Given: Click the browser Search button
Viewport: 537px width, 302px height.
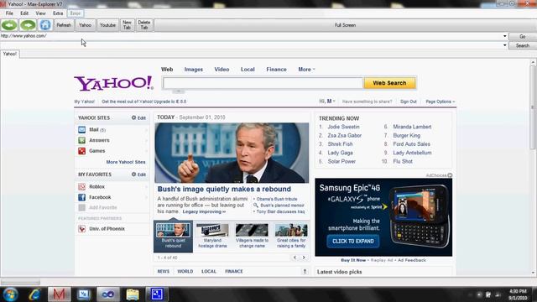Looking at the screenshot, I should click(523, 45).
